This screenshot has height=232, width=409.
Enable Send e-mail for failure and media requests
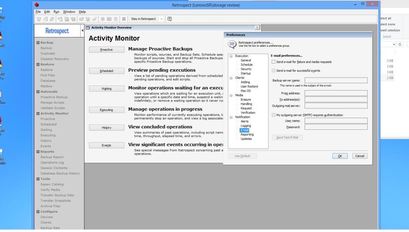pos(273,62)
